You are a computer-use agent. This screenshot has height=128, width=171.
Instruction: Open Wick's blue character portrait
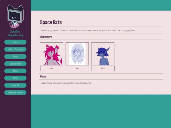pyautogui.click(x=103, y=54)
